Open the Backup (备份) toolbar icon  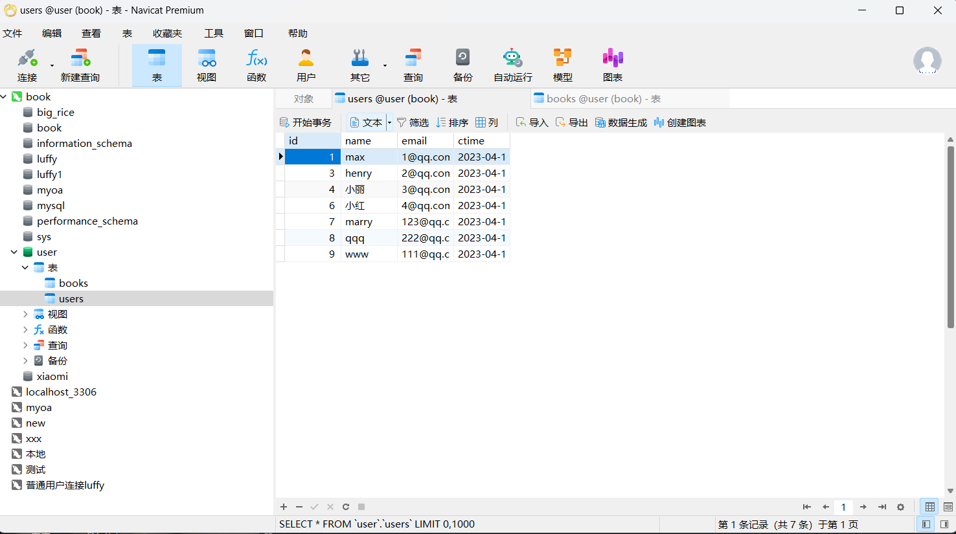click(x=462, y=65)
